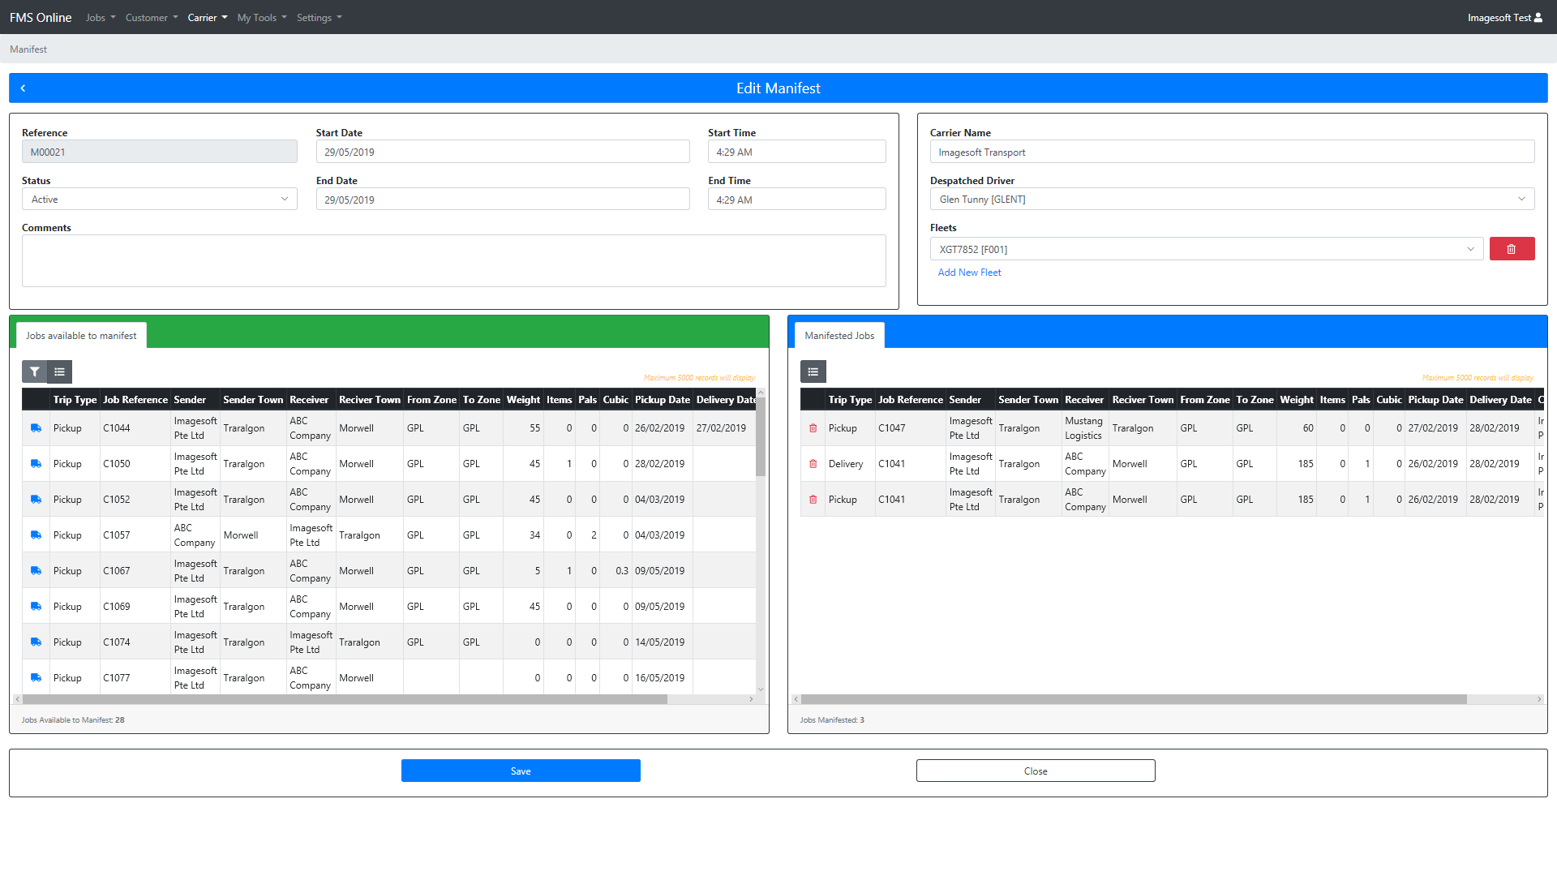Click inside the Comments text area
This screenshot has height=876, width=1557.
453,261
